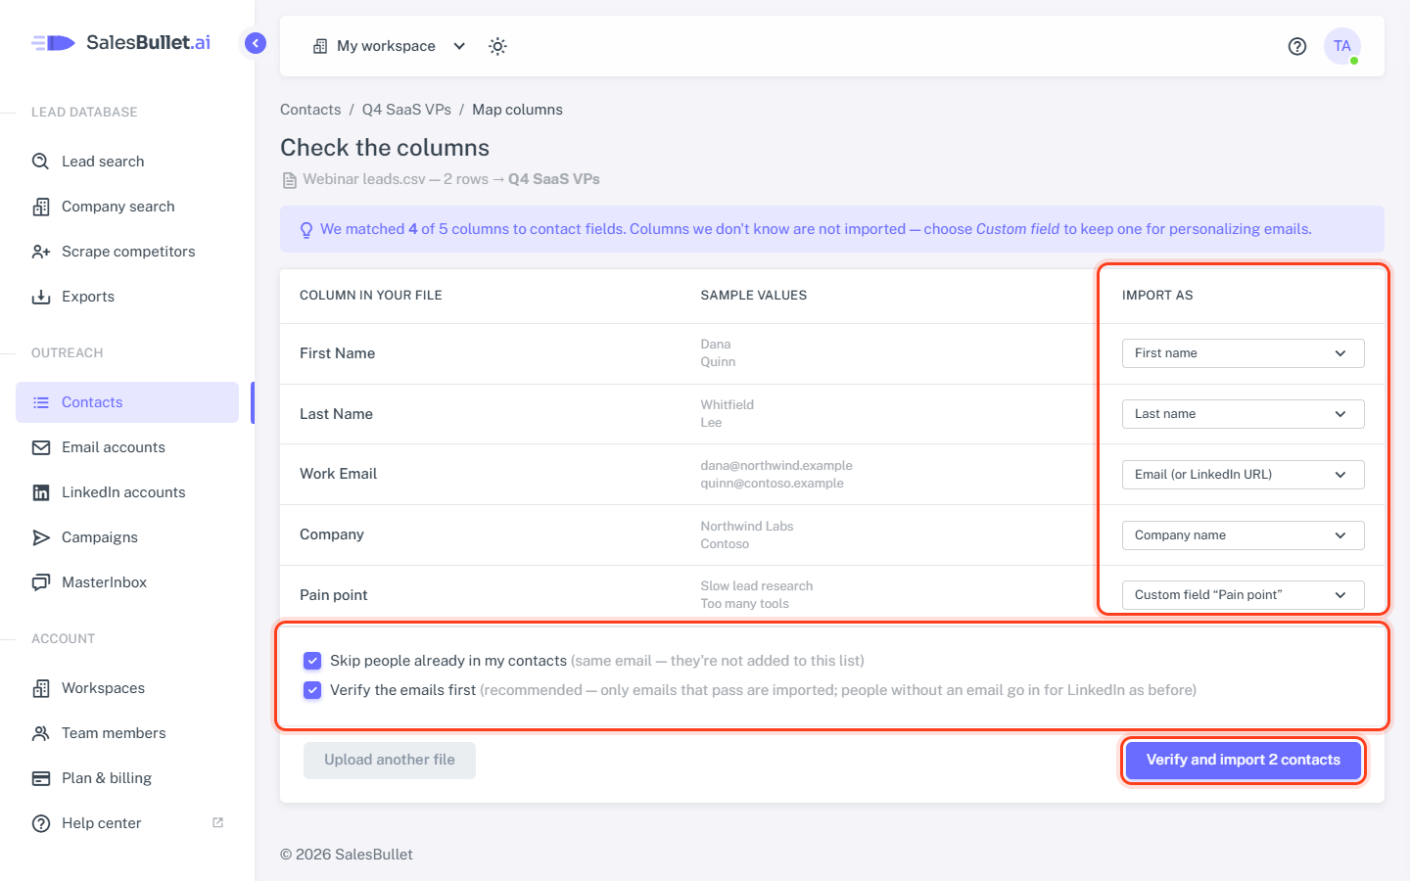The width and height of the screenshot is (1410, 881).
Task: Collapse the sidebar with the chevron button
Action: tap(256, 43)
